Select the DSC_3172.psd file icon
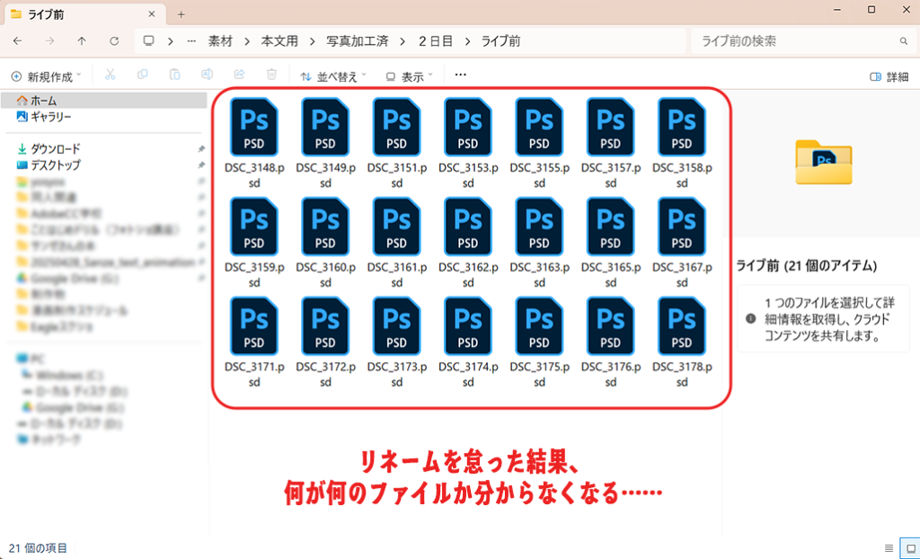Viewport: 920px width, 559px height. coord(325,326)
